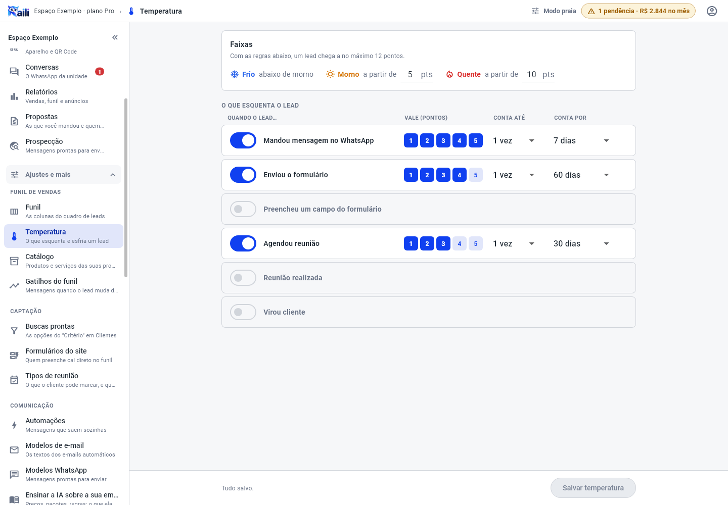Open '7 dias' dropdown
The width and height of the screenshot is (728, 505).
582,140
